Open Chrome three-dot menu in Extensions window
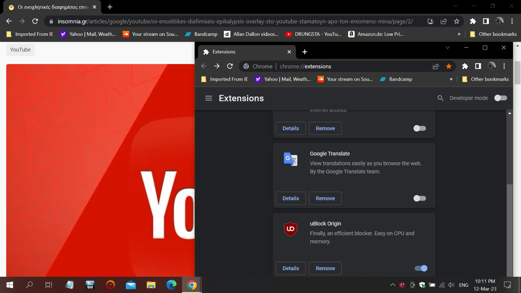 [504, 66]
